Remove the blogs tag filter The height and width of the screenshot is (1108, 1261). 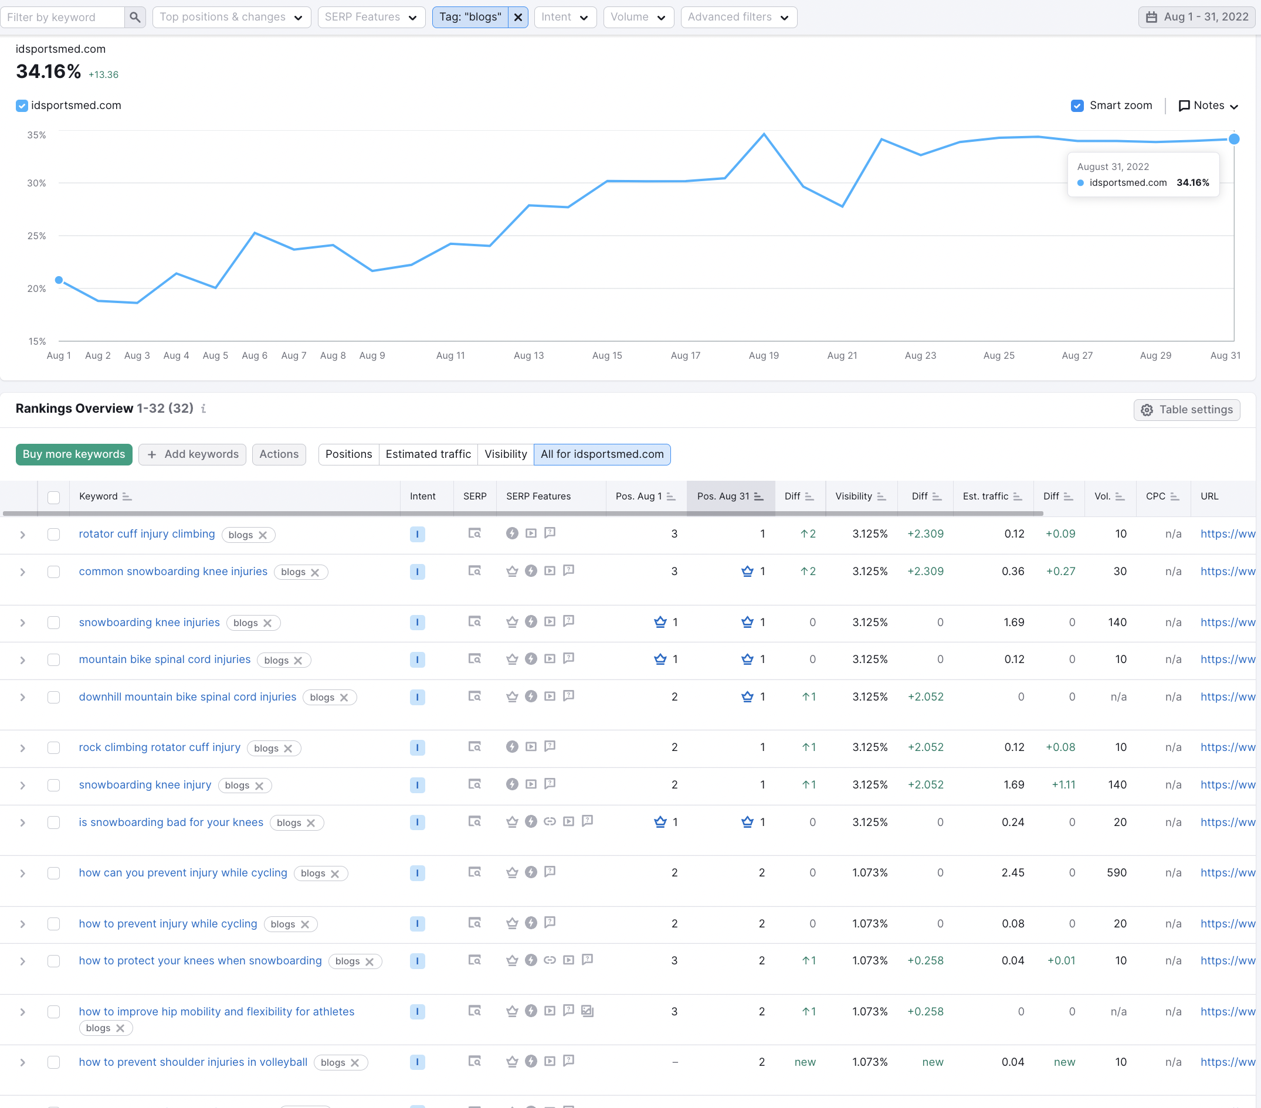(518, 17)
